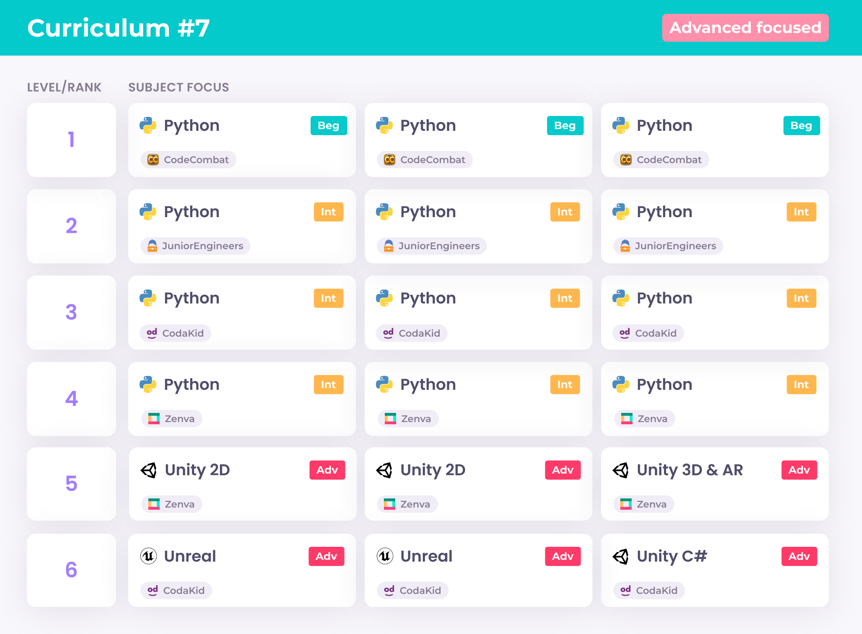Click the Advanced focused badge in header

(745, 28)
